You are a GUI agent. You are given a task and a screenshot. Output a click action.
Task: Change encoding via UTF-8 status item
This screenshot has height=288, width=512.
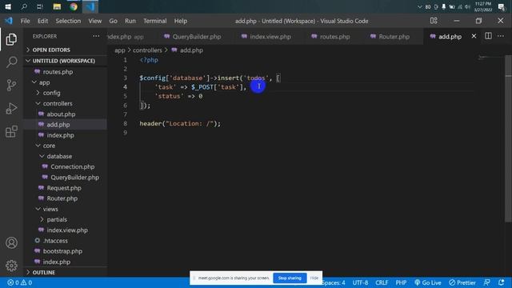[x=360, y=282]
